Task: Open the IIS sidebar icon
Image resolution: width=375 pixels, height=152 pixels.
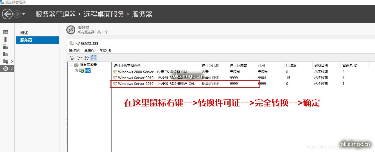Action: [x=6, y=54]
